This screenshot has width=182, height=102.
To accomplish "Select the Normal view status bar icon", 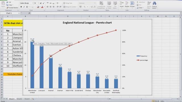I will 154,101.
